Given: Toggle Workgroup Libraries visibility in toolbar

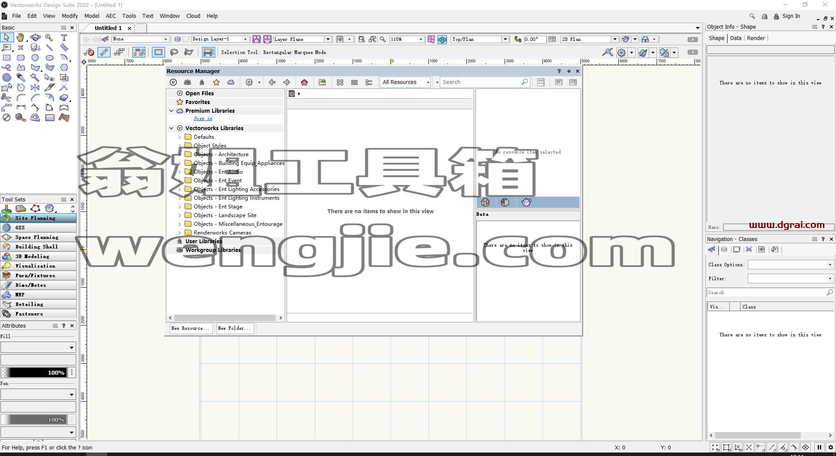Looking at the screenshot, I should click(x=188, y=82).
